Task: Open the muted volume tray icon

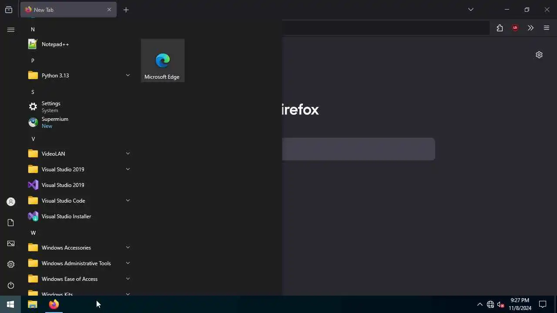Action: click(501, 304)
